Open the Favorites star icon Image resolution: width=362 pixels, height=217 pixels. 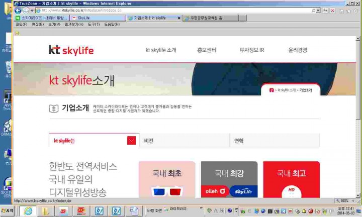349,11
